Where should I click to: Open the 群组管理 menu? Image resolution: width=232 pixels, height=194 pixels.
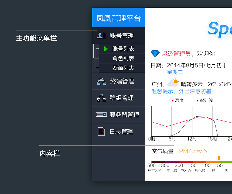coord(118,98)
